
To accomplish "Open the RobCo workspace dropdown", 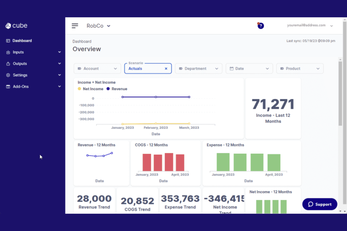I will (98, 26).
